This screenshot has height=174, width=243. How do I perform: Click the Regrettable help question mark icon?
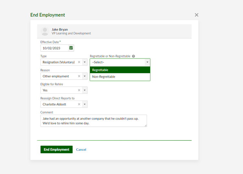click(x=133, y=56)
